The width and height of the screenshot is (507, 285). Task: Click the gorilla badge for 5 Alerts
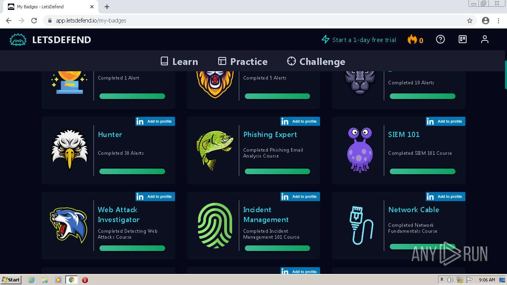coord(215,84)
